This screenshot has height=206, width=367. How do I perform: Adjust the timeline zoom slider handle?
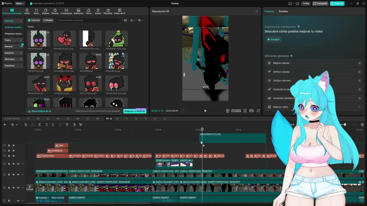click(x=345, y=124)
